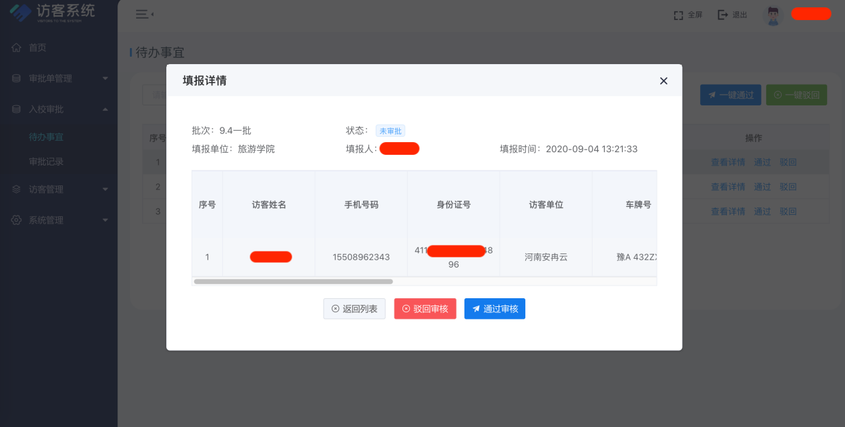Screen dimensions: 845x427
Task: Open 审批记录 in the sidebar
Action: [x=46, y=161]
